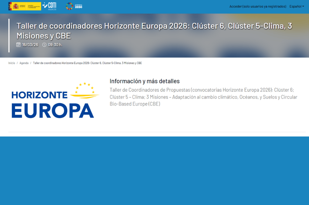The width and height of the screenshot is (309, 205).
Task: Go to Inicio in the breadcrumb
Action: [x=12, y=63]
